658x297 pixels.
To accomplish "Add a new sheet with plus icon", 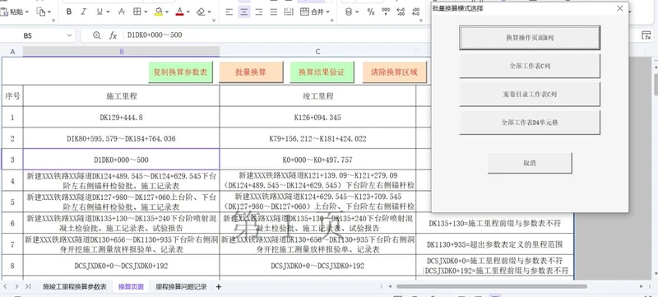I will tap(218, 287).
